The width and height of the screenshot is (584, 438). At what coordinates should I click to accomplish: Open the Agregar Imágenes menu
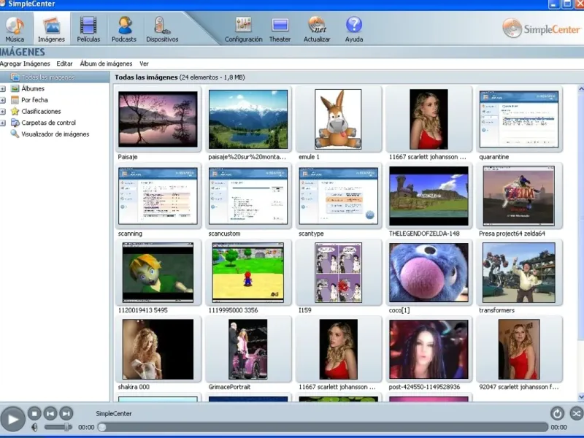point(26,64)
